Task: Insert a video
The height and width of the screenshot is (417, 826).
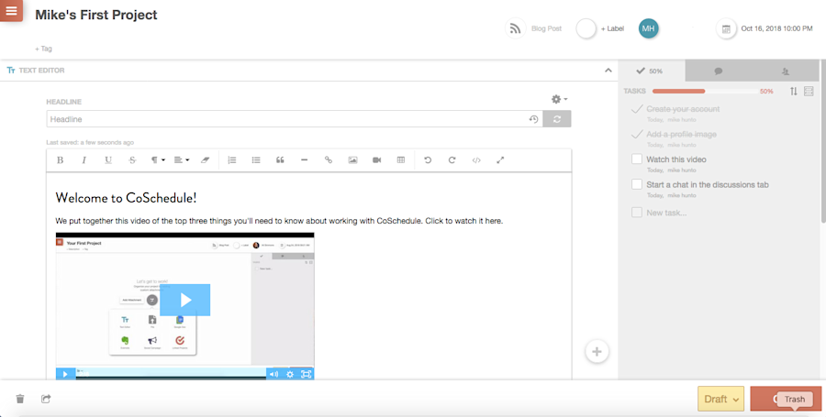Action: click(x=376, y=159)
